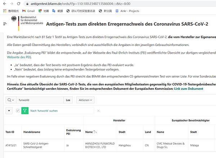
Task: Click the 'Los' search button
Action: (68, 100)
